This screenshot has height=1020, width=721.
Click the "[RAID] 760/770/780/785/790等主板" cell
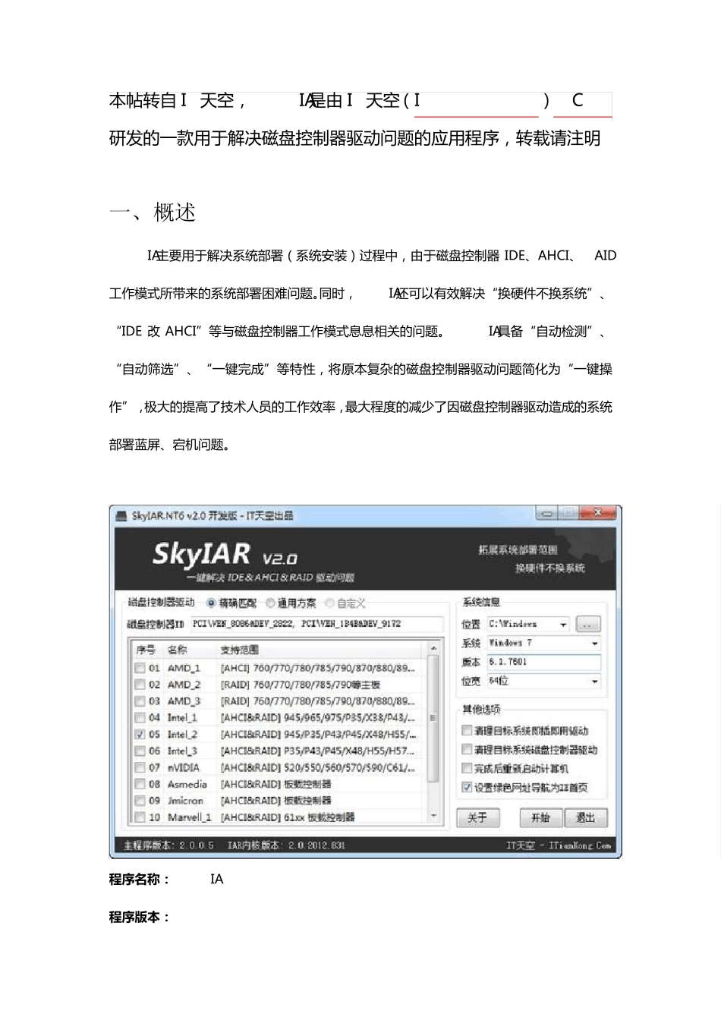301,685
